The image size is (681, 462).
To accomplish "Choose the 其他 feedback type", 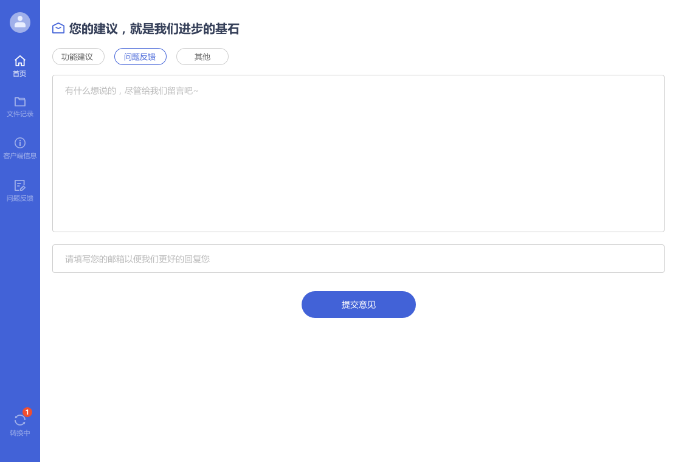I will pos(202,57).
